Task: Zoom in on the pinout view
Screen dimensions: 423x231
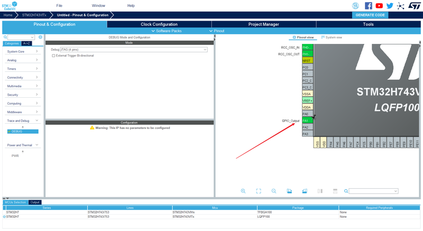Action: (x=243, y=191)
